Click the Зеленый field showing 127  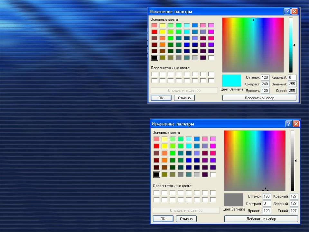tap(294, 204)
